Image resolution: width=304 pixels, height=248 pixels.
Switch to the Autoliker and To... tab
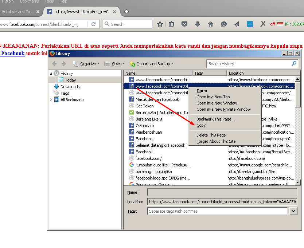click(x=17, y=12)
